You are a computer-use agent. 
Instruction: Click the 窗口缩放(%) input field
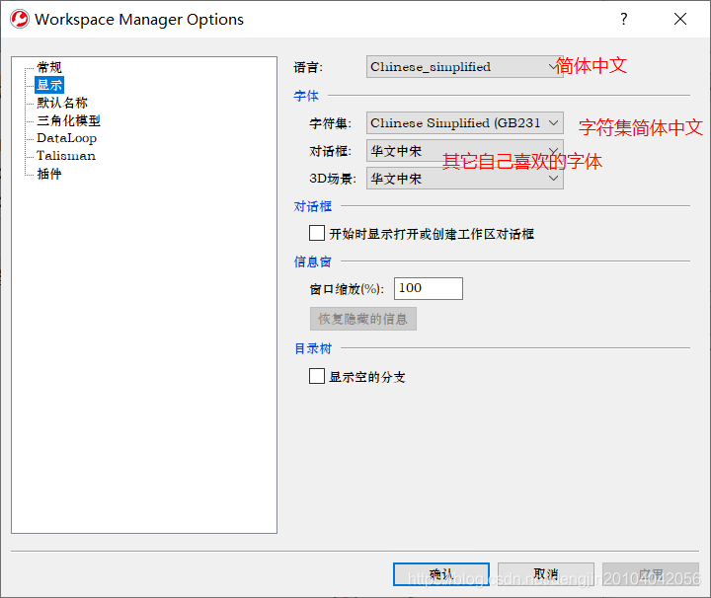point(428,288)
